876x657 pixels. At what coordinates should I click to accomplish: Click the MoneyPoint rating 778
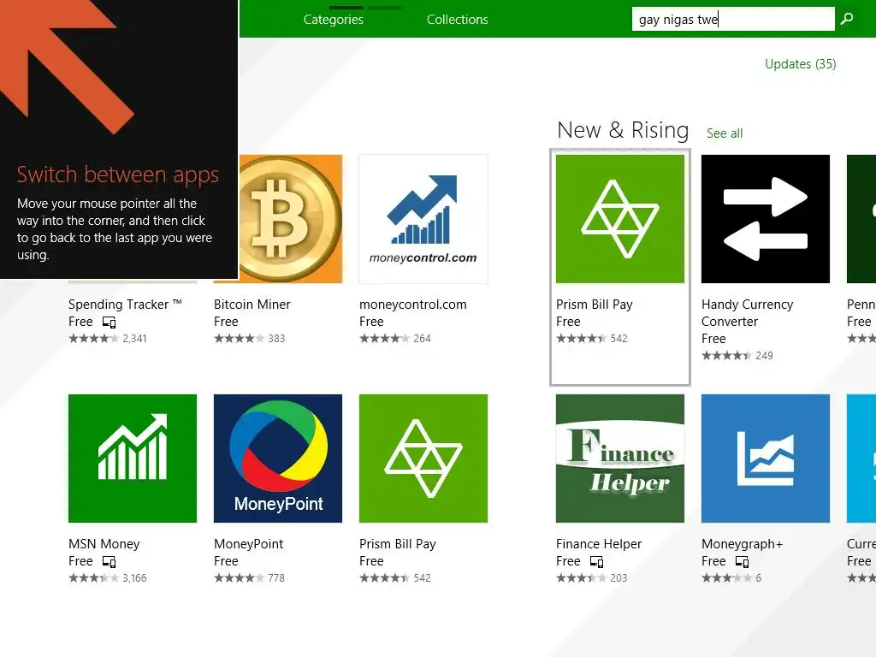tap(249, 578)
